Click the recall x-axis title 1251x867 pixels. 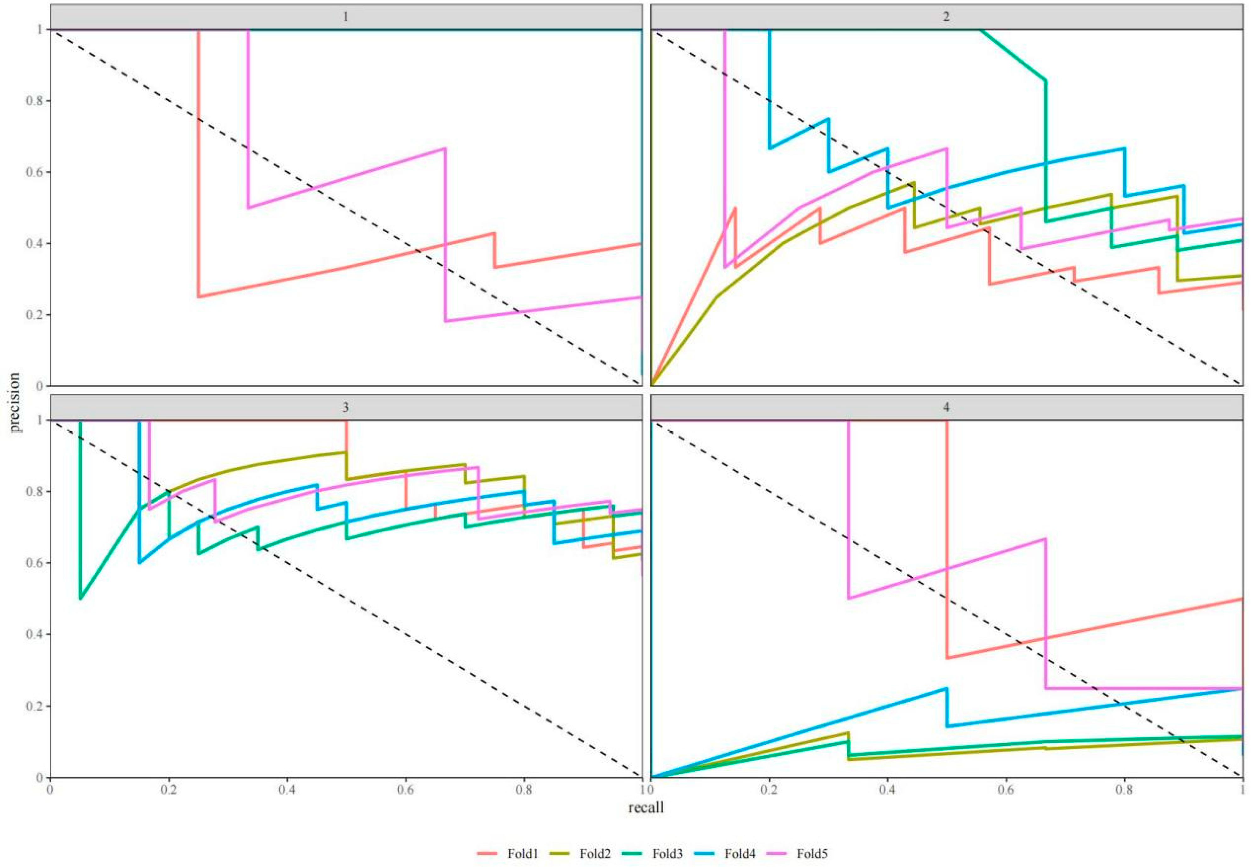(x=646, y=808)
